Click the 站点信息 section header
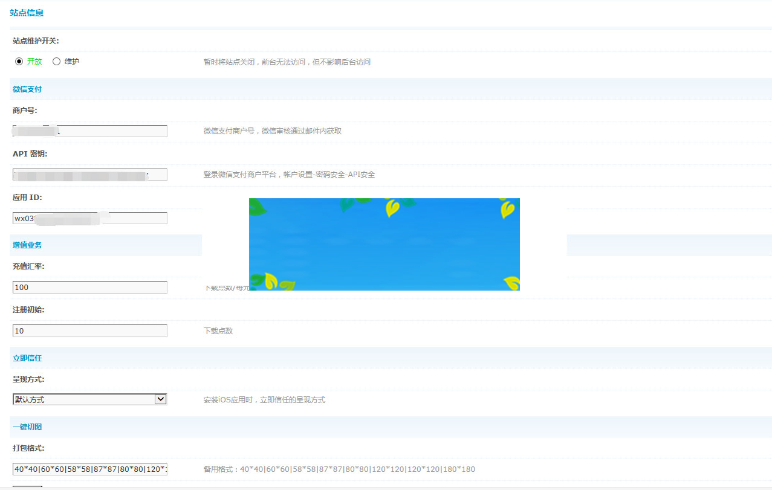The height and width of the screenshot is (490, 772). (x=27, y=12)
